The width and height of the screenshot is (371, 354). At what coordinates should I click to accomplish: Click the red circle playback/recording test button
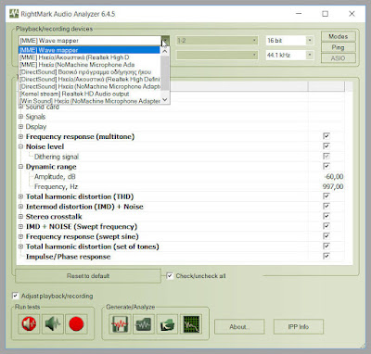76,324
